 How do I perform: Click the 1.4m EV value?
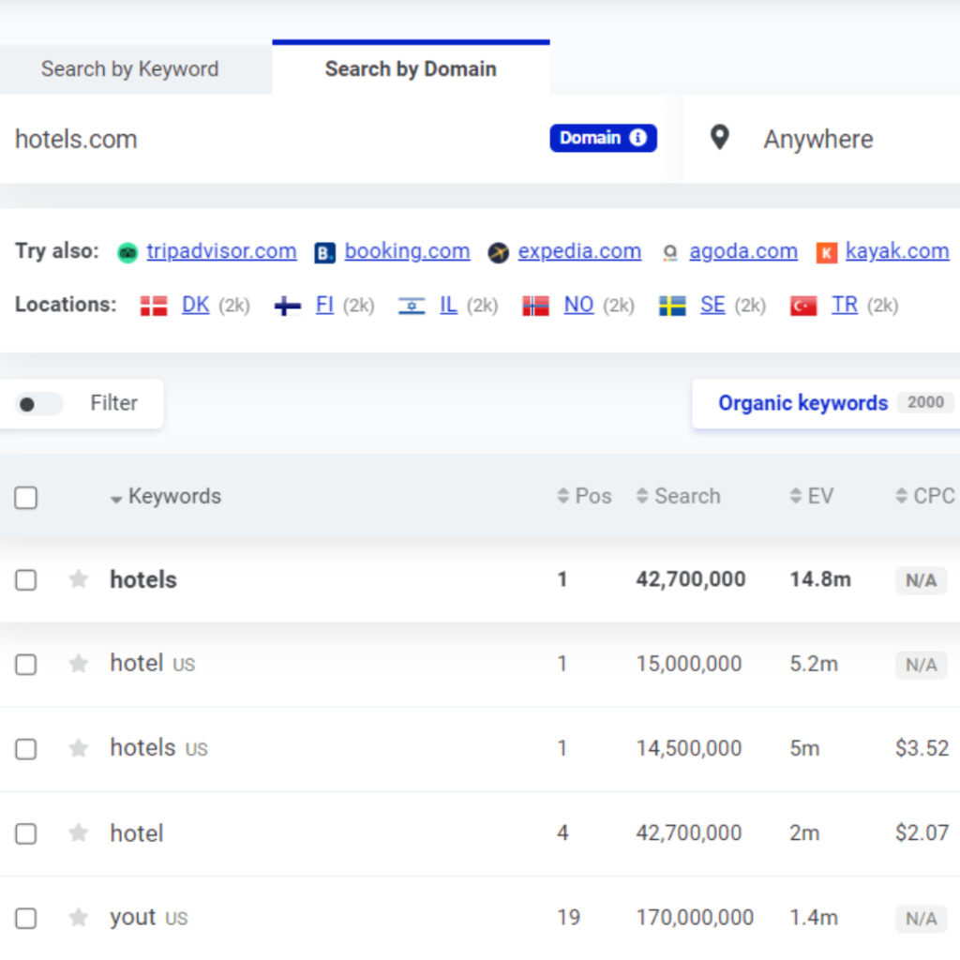tap(814, 917)
